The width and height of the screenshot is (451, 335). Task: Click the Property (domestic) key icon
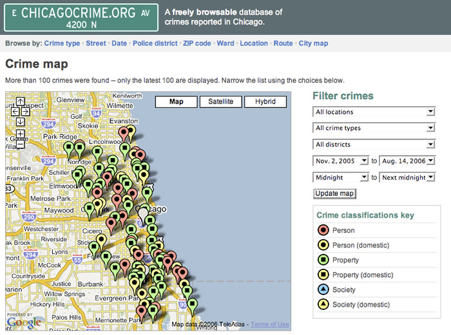(323, 275)
